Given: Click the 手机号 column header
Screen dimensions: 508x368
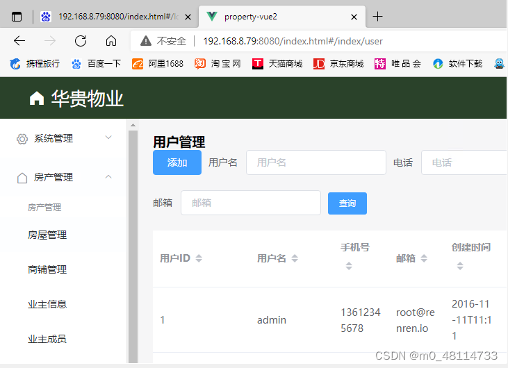Looking at the screenshot, I should [x=355, y=248].
